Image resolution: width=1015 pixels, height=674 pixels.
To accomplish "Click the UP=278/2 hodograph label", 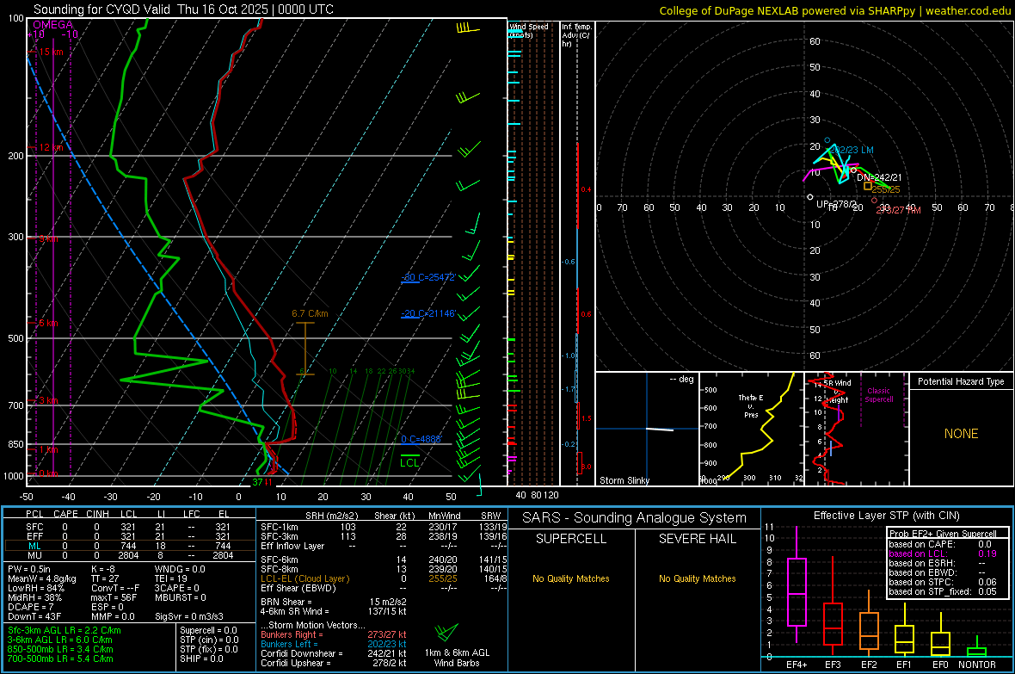I will pos(836,204).
